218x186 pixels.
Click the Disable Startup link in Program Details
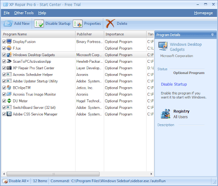click(174, 85)
